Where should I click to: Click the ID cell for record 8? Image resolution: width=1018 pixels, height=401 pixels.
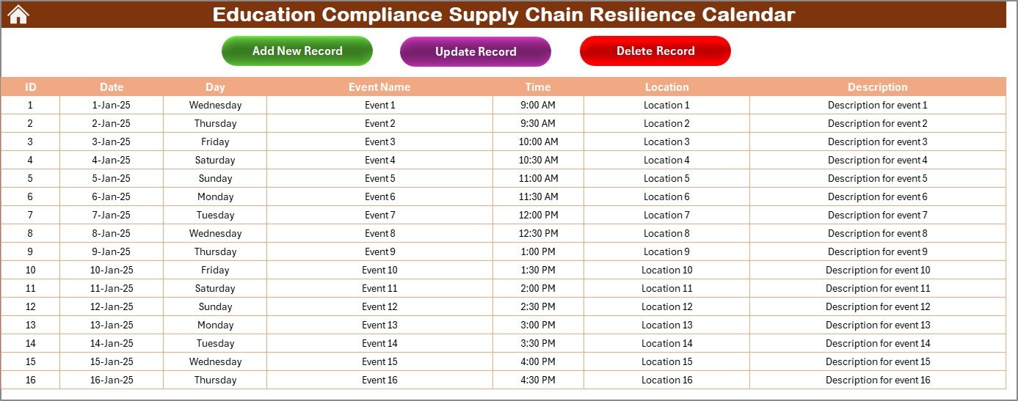[x=30, y=233]
